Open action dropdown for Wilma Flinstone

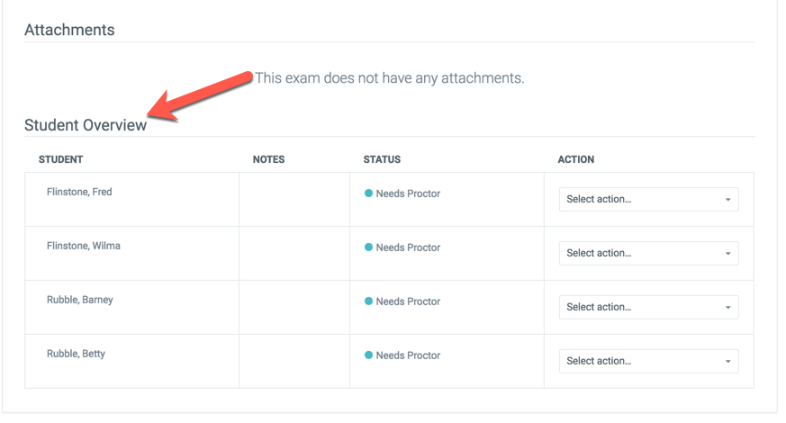[648, 253]
